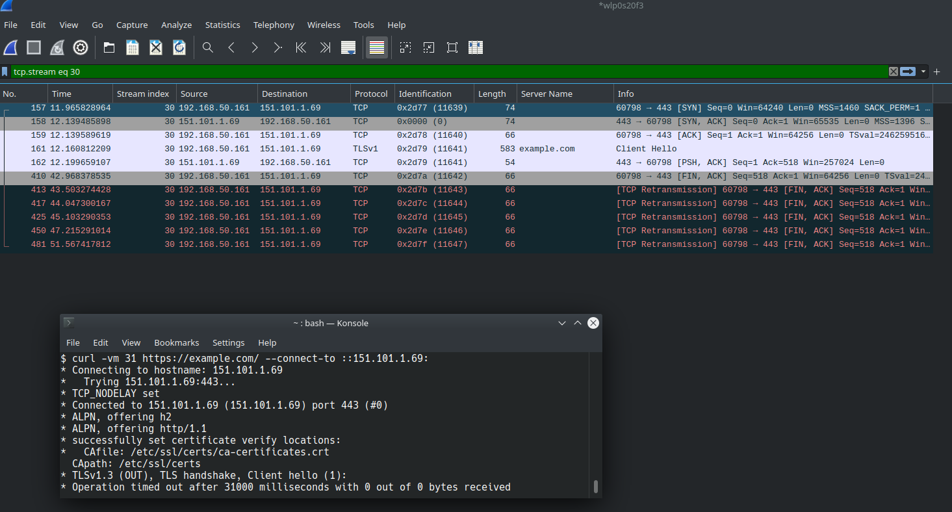Open Find Packet magnifier
The height and width of the screenshot is (512, 952).
208,47
